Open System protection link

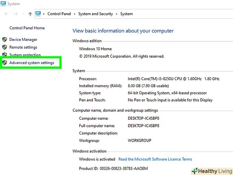(x=25, y=55)
